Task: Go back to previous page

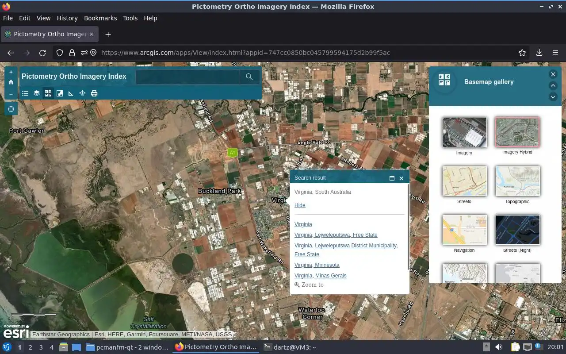Action: (x=11, y=53)
